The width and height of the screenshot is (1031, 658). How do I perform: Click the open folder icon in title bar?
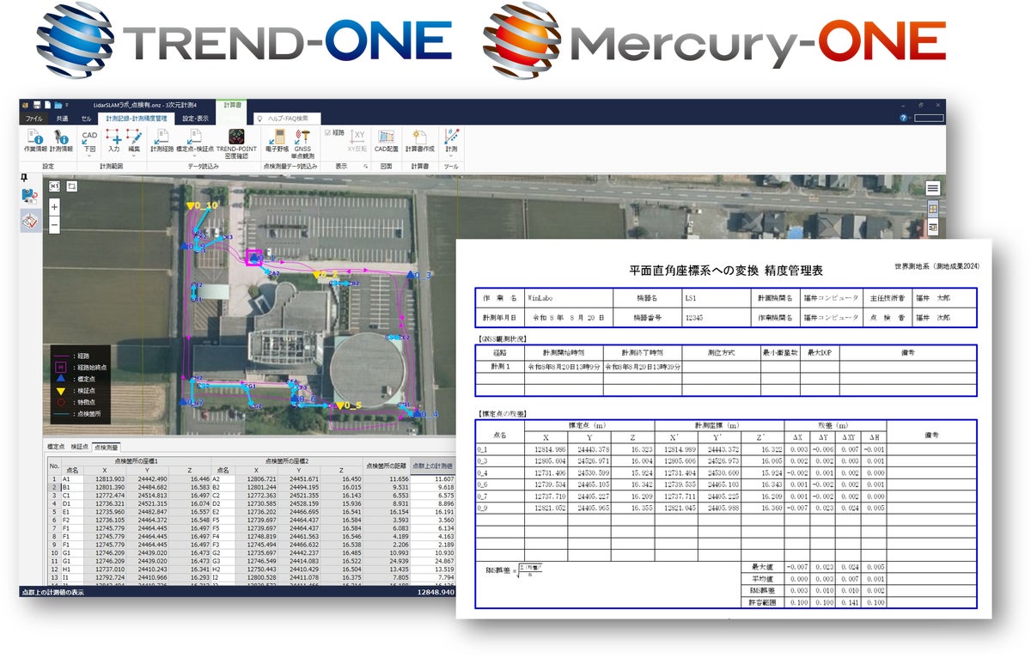click(58, 105)
